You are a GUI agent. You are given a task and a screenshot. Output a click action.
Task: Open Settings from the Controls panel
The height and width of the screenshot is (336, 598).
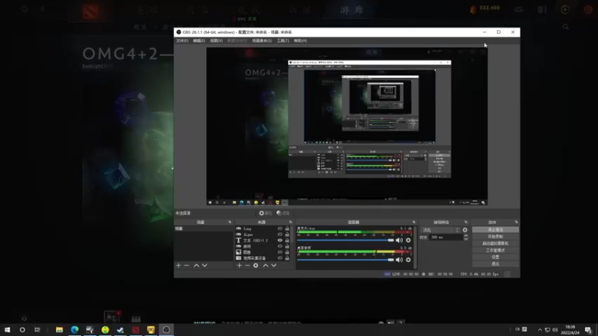point(495,257)
